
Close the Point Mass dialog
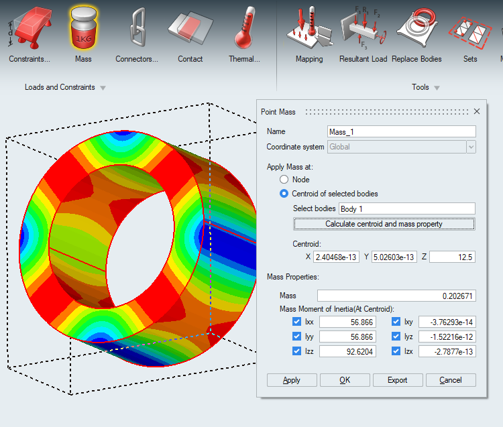[x=477, y=111]
